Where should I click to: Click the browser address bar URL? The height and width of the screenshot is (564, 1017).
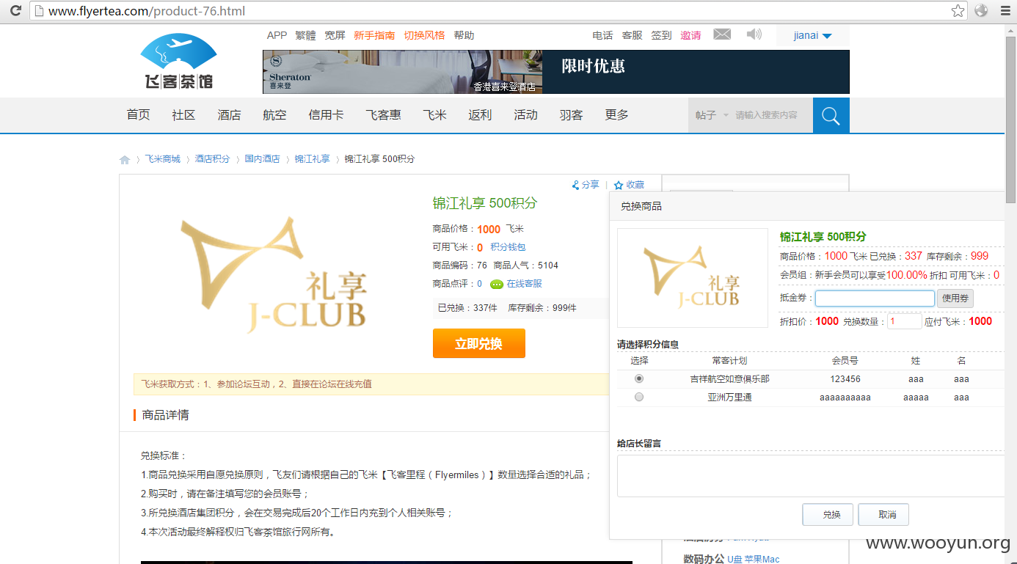click(147, 11)
